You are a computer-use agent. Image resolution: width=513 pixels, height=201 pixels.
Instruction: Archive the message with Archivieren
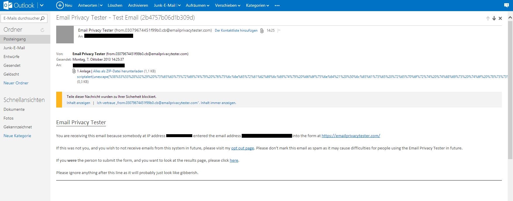tap(138, 5)
